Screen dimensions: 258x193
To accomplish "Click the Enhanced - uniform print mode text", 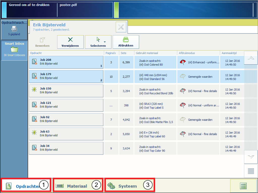I will pos(204,62).
